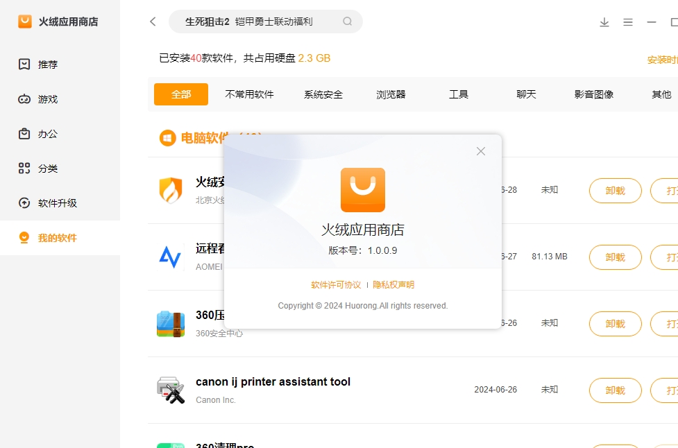
Task: Close the about dialog with X
Action: 481,151
